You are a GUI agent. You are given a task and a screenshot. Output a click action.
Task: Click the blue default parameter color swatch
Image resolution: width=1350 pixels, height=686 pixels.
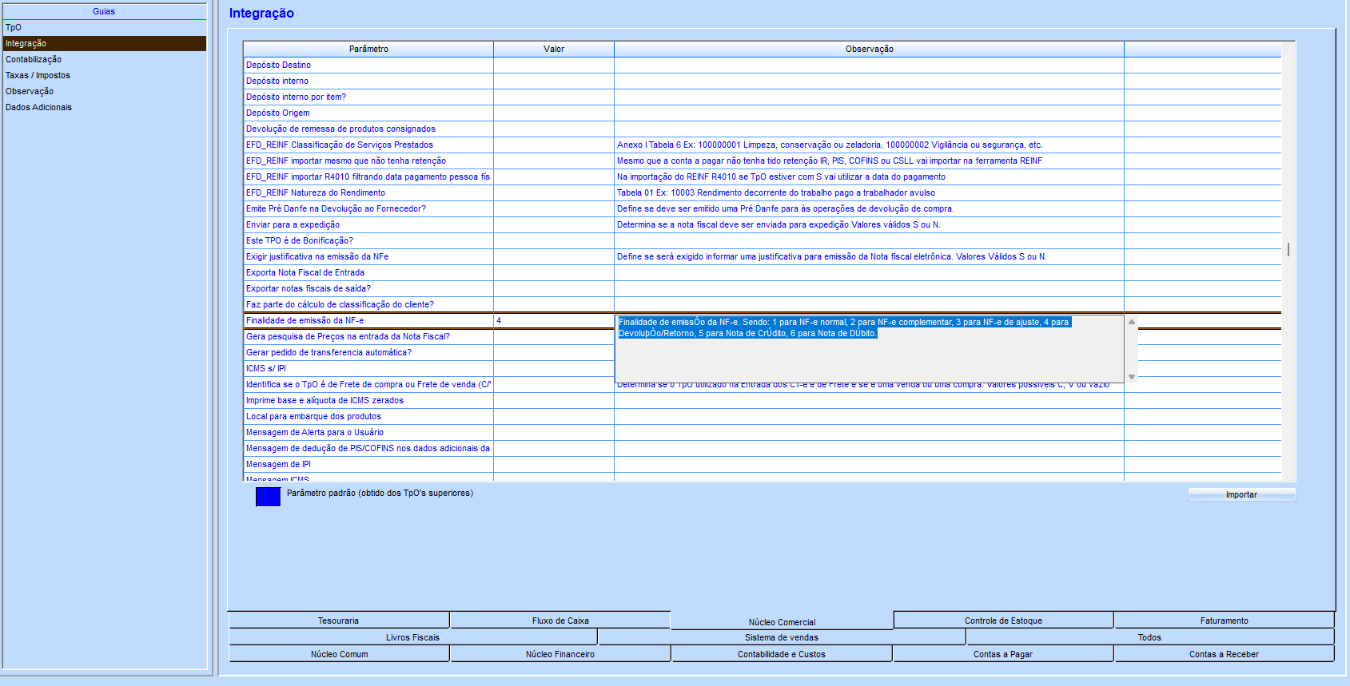[268, 497]
